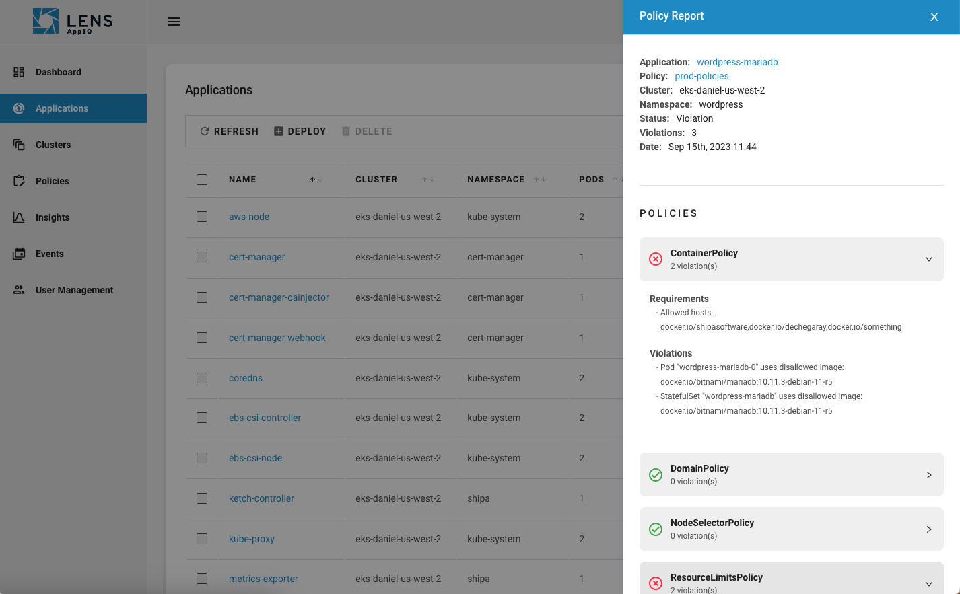
Task: Open the kube-proxy application link
Action: click(252, 539)
